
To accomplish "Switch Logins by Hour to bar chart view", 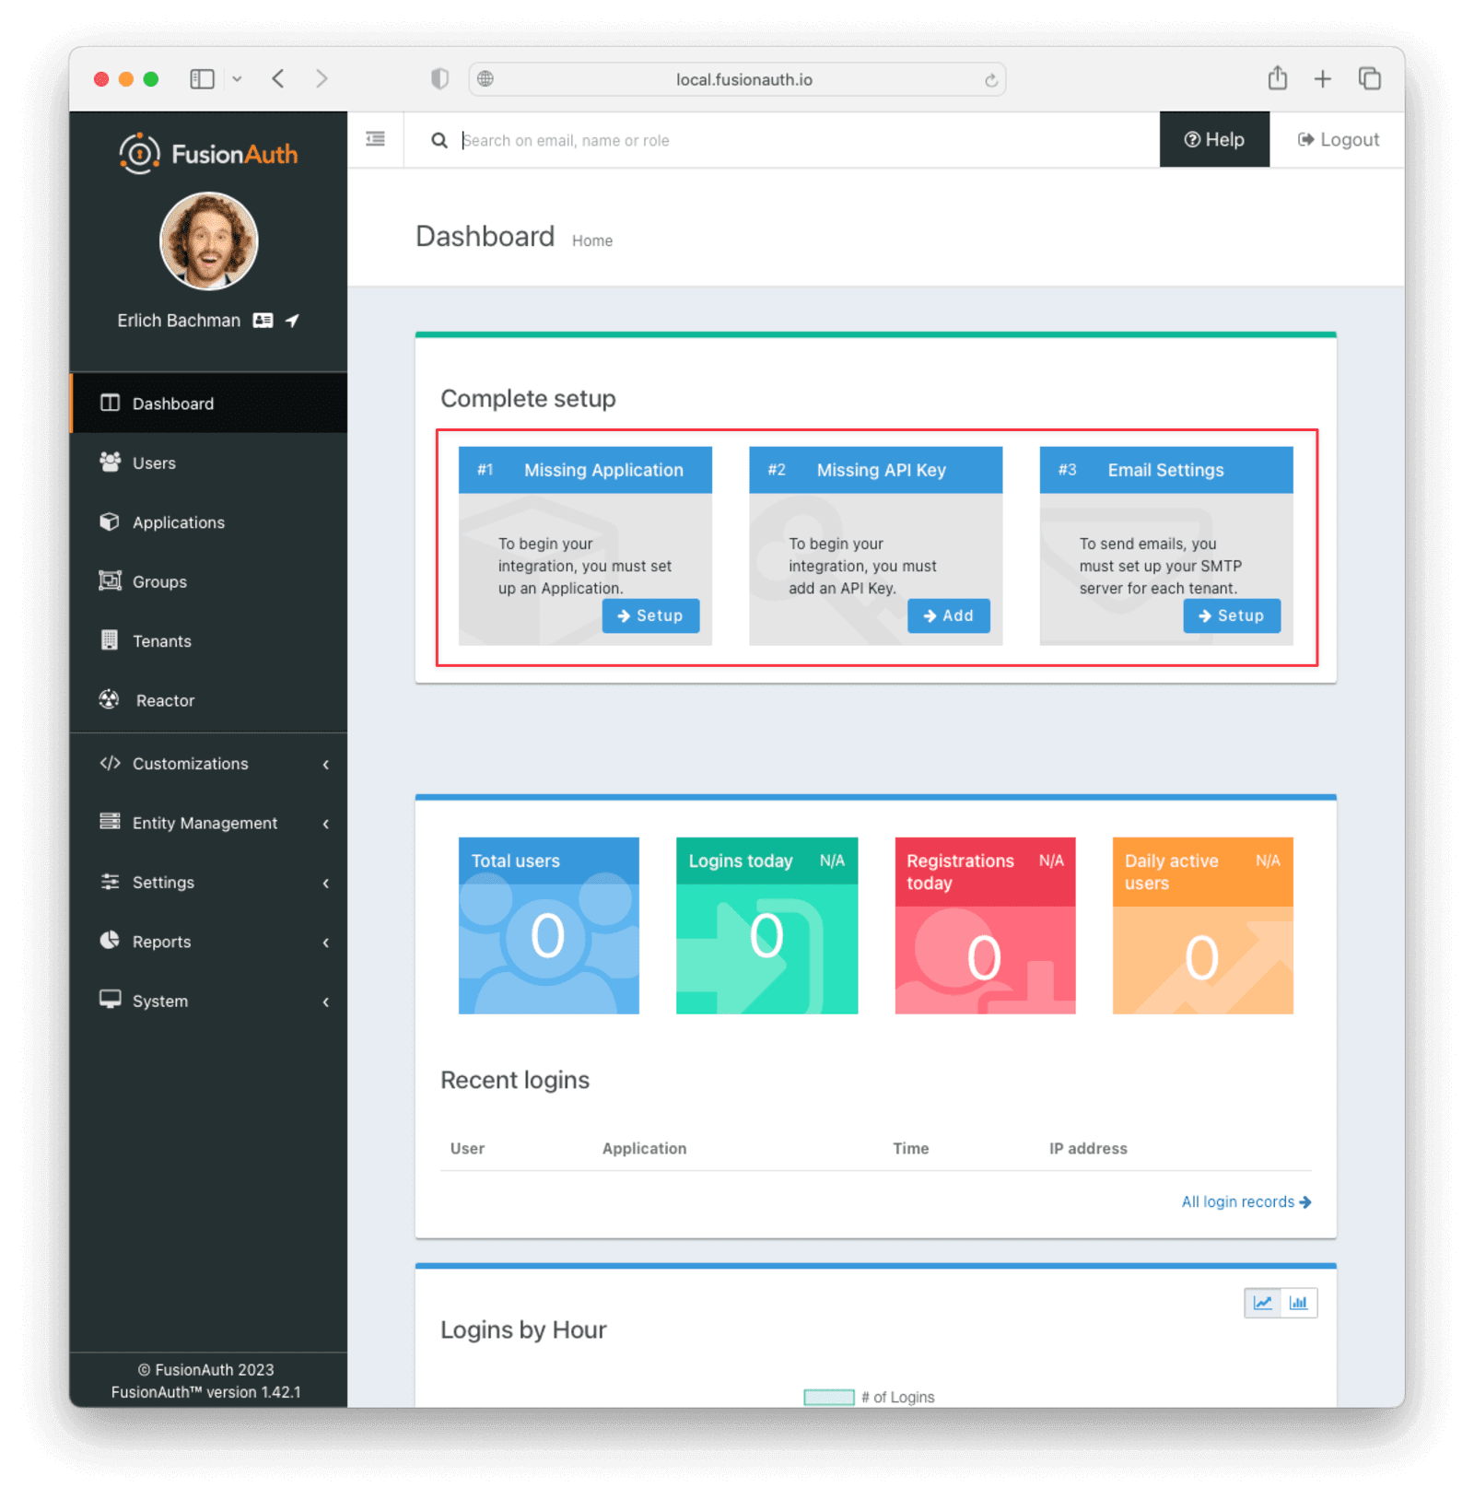I will [x=1299, y=1303].
